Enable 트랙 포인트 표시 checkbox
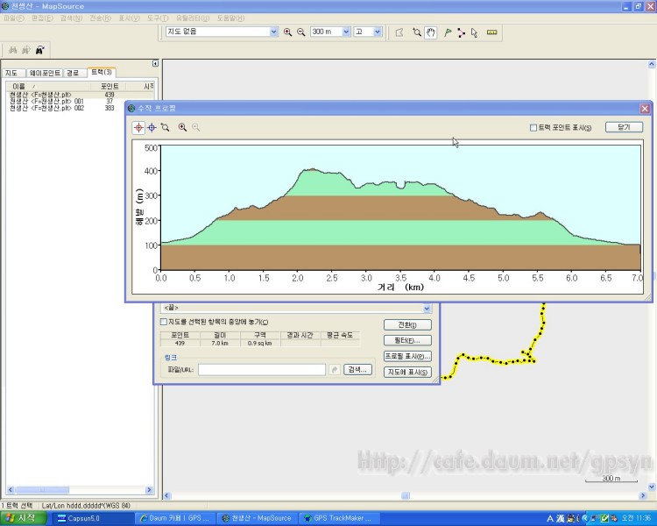Screen dimensions: 657x526 tap(533, 127)
